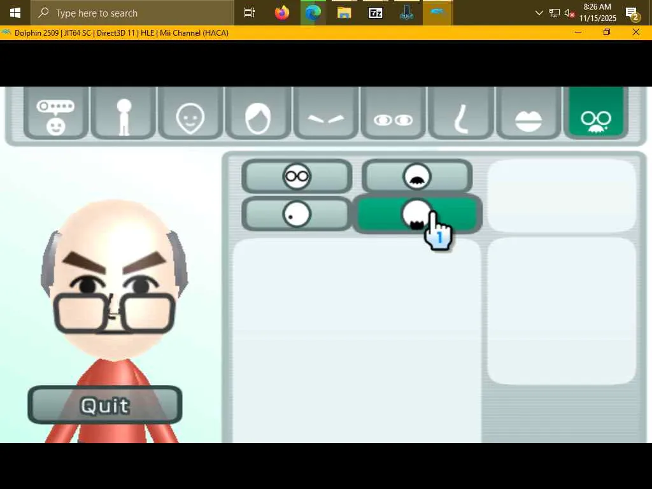Image resolution: width=652 pixels, height=489 pixels.
Task: Minimize the Dolphin window
Action: point(578,32)
